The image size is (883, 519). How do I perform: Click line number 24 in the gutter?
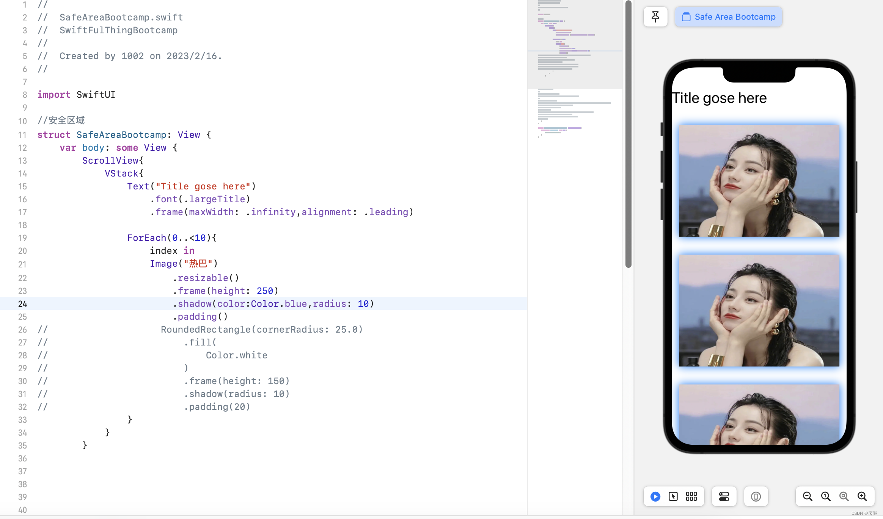point(22,304)
